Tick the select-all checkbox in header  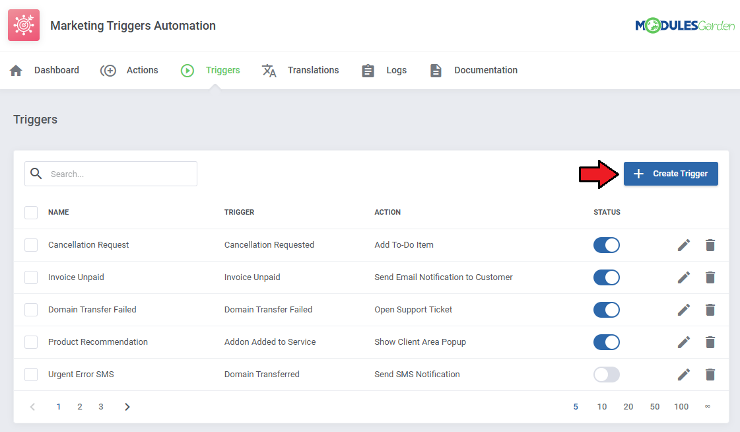point(31,213)
